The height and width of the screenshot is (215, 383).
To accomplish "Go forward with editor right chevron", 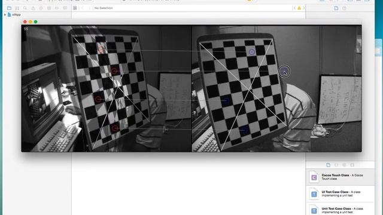I will [x=89, y=8].
